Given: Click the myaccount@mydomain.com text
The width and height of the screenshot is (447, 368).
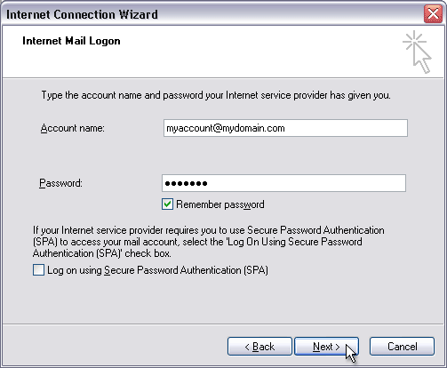Looking at the screenshot, I should pos(226,128).
